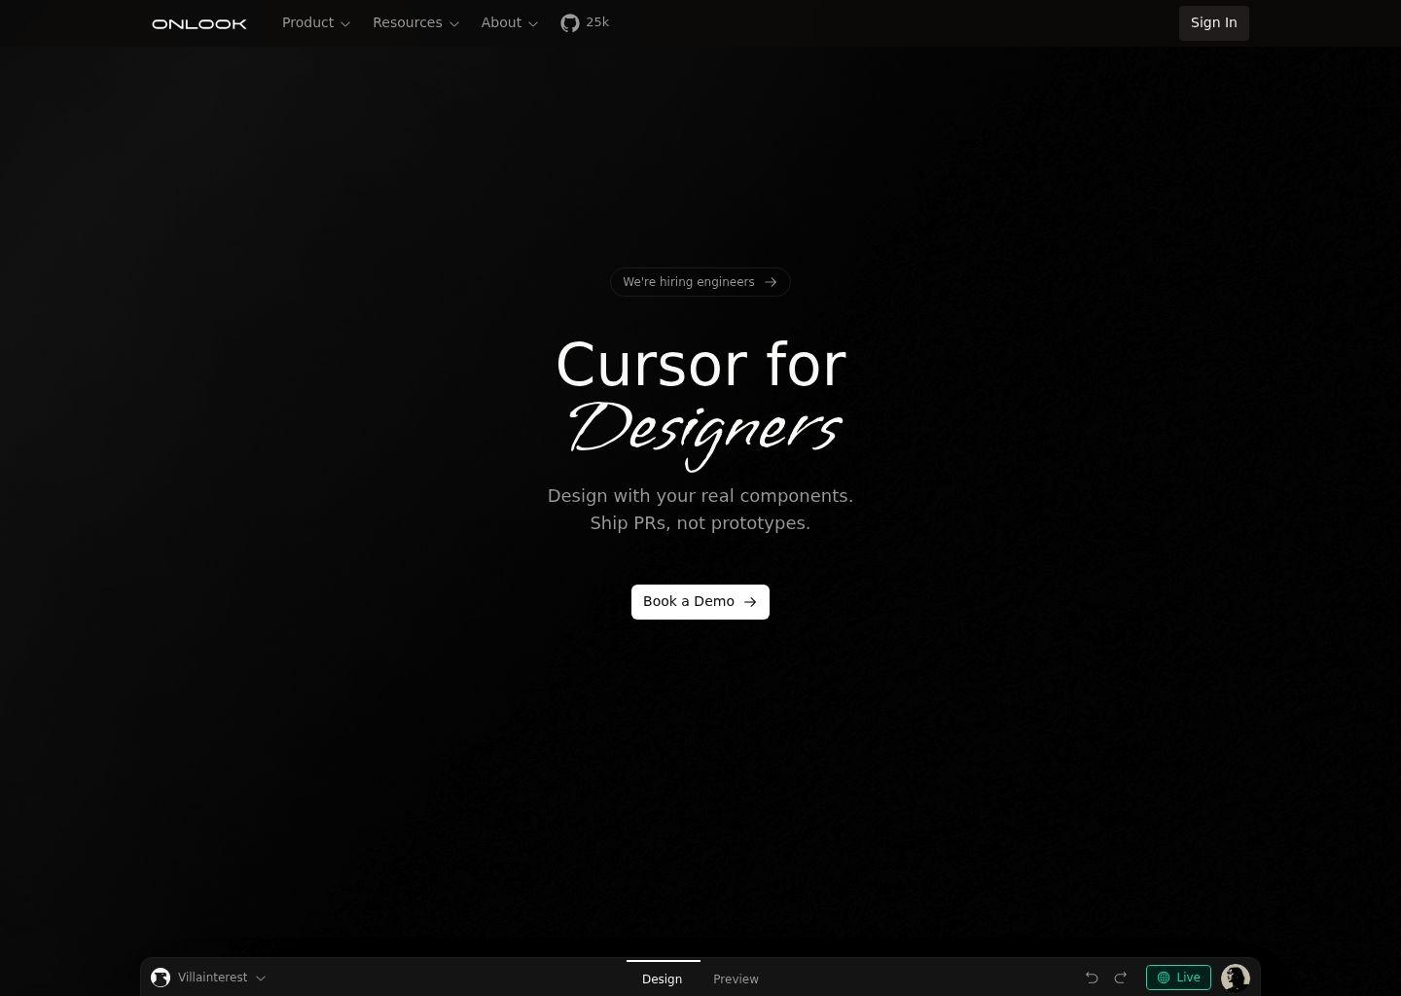Expand the Resources menu

click(415, 22)
